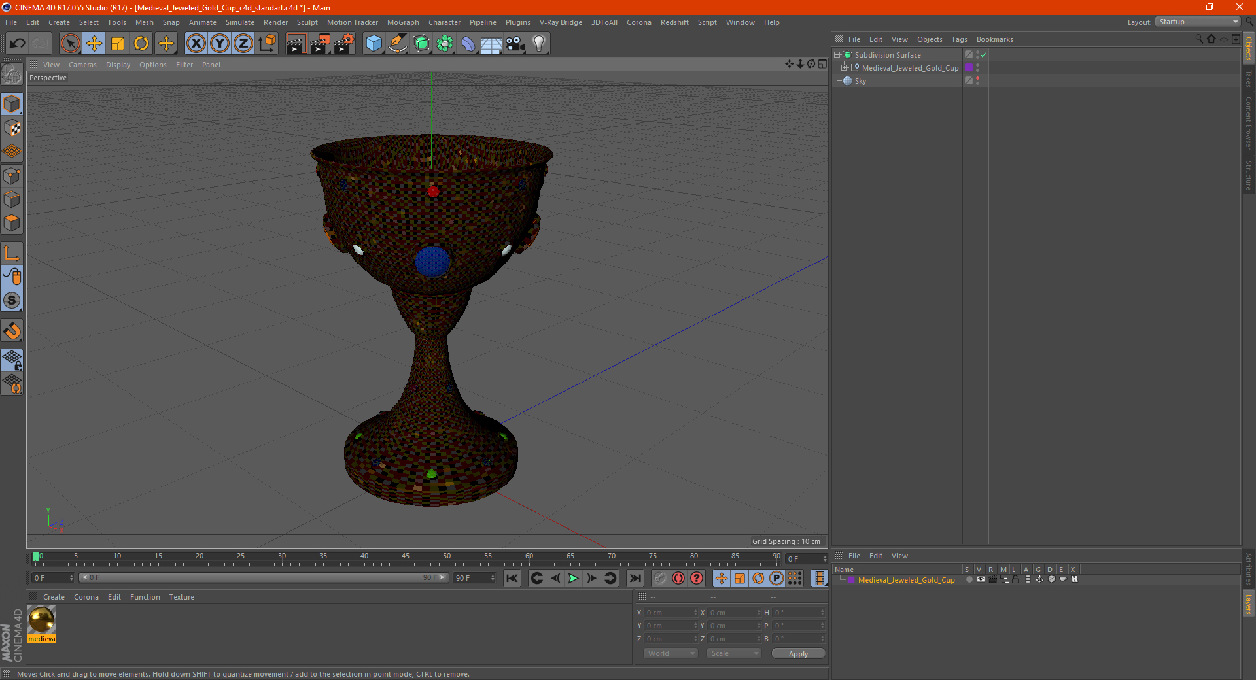Activate the Scale tool
Screen dimensions: 1256x680
(118, 44)
